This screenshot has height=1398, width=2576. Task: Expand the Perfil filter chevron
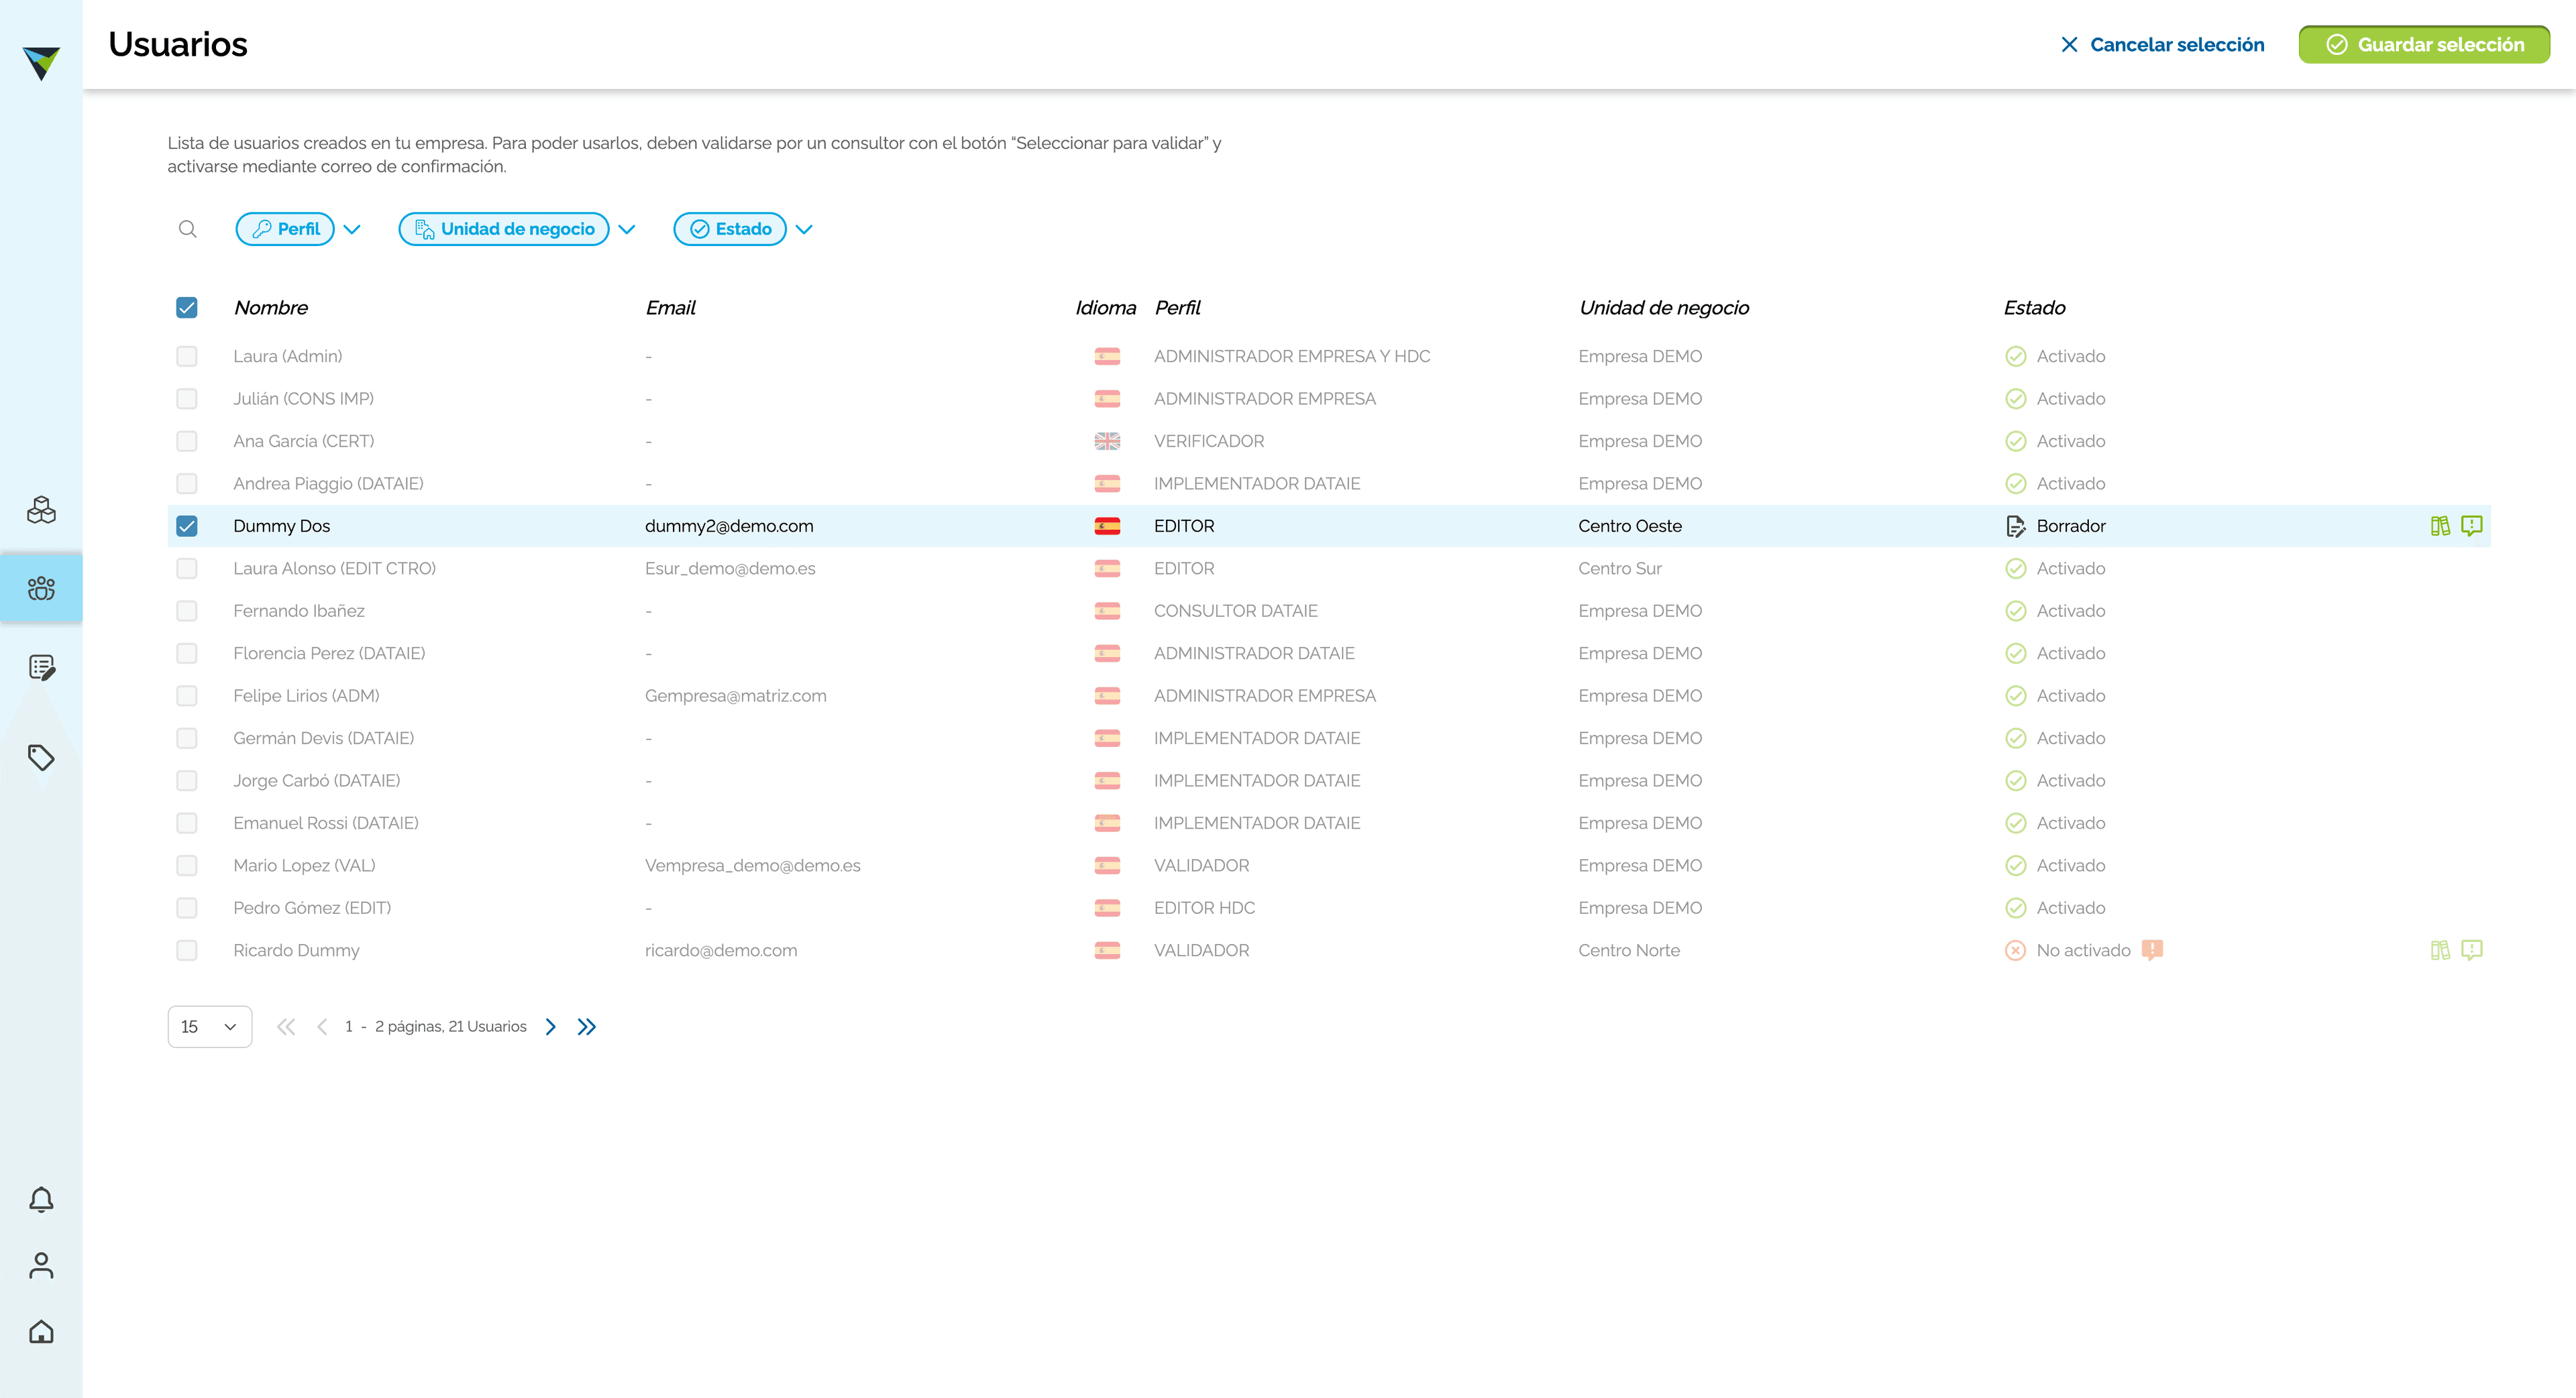click(352, 229)
